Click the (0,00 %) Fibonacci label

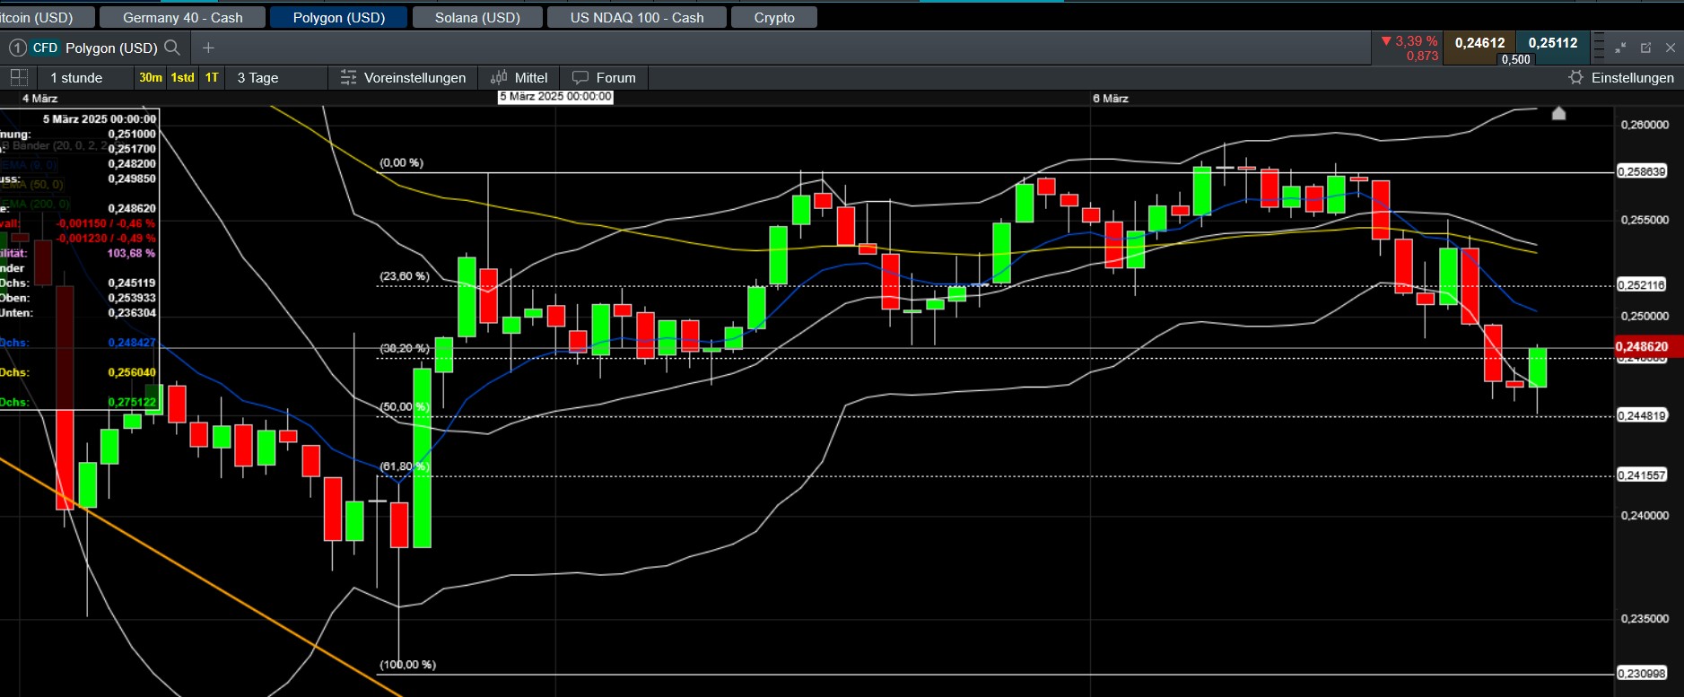pyautogui.click(x=401, y=162)
